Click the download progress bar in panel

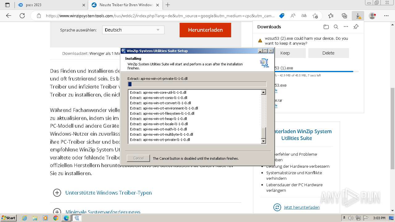pos(317,72)
